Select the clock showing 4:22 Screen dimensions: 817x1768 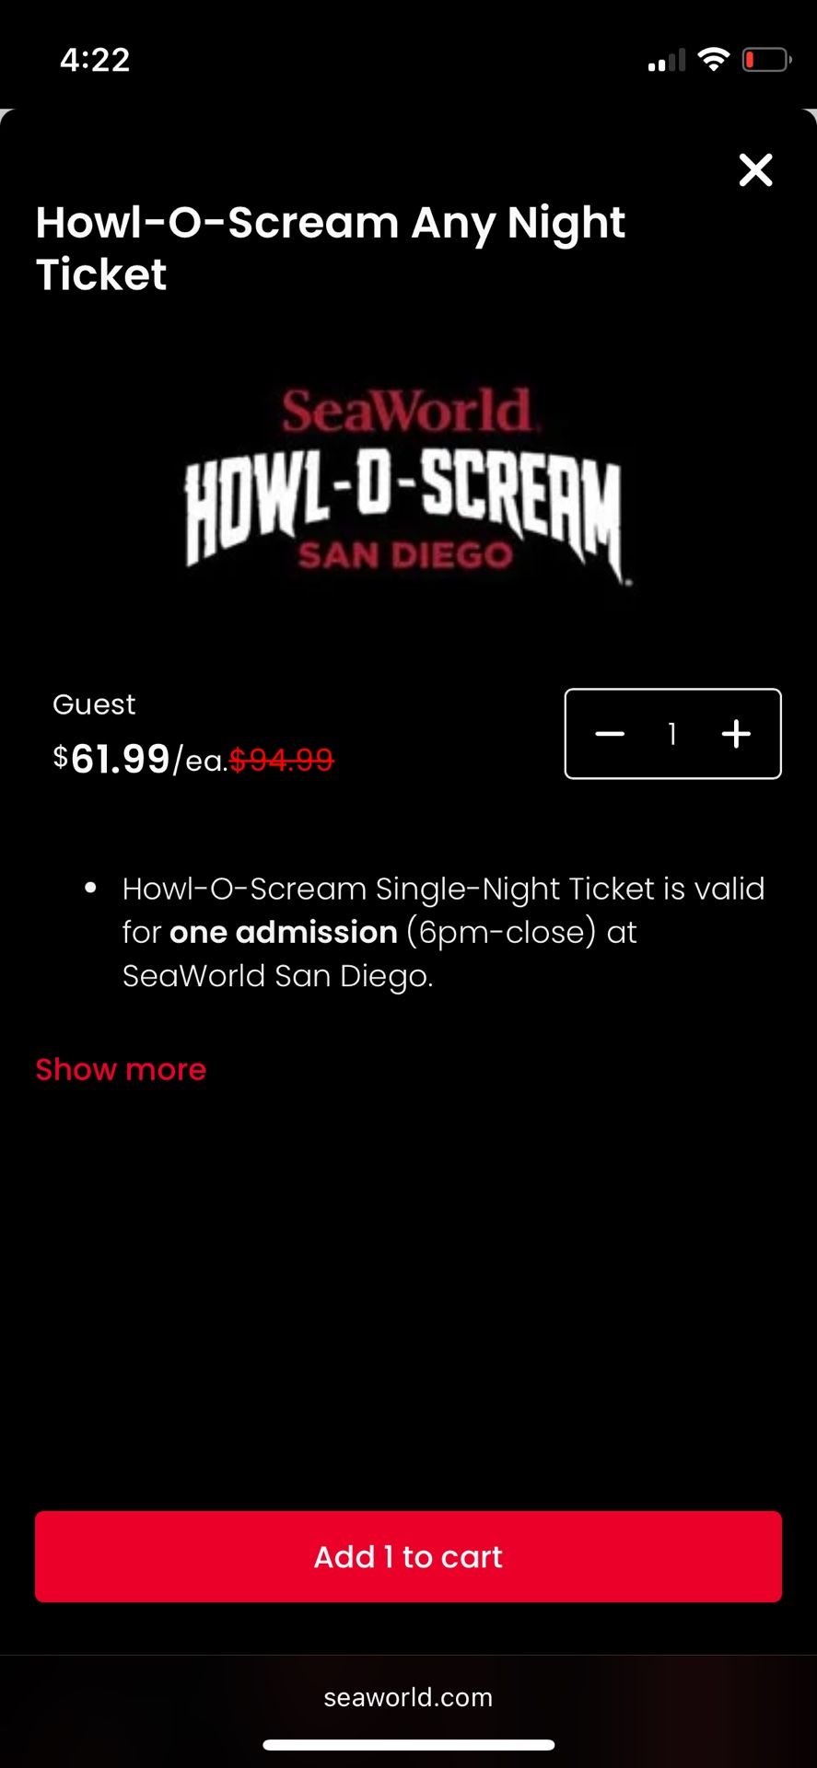click(x=93, y=59)
